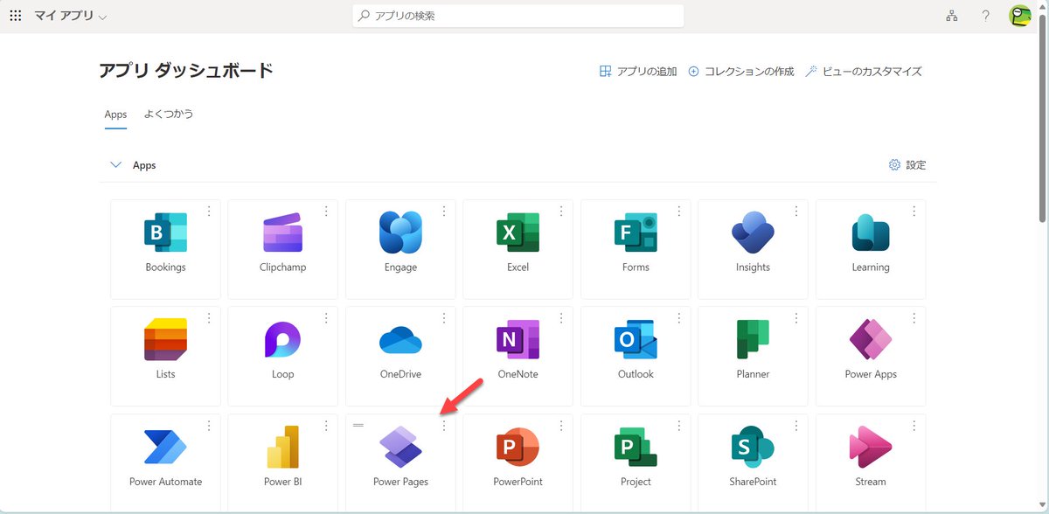This screenshot has height=514, width=1049.
Task: Click the アプリの検索 search box
Action: click(518, 16)
